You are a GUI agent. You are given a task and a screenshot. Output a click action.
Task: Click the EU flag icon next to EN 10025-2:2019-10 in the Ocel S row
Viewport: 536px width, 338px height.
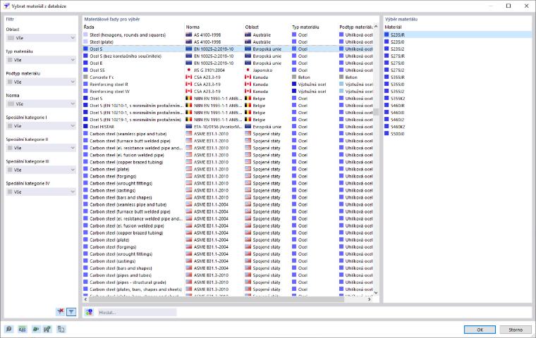[189, 49]
